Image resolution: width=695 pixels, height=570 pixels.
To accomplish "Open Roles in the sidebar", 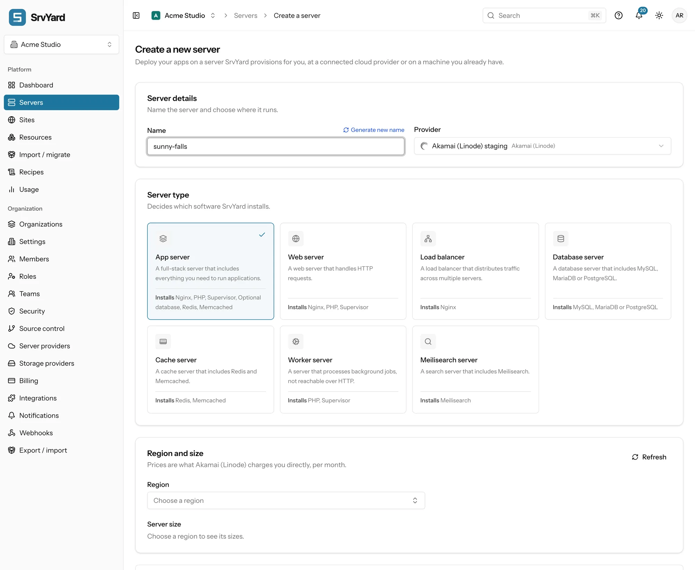I will [x=62, y=276].
